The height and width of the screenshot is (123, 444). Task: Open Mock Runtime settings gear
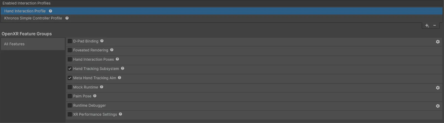click(x=438, y=88)
